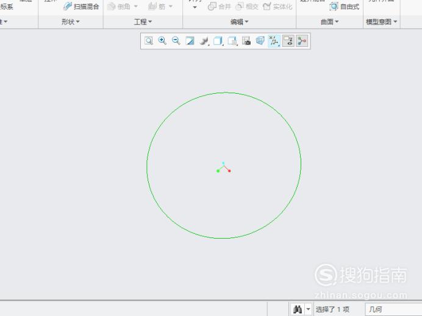This screenshot has width=422, height=316.
Task: Click the Repaint screen icon
Action: point(190,41)
